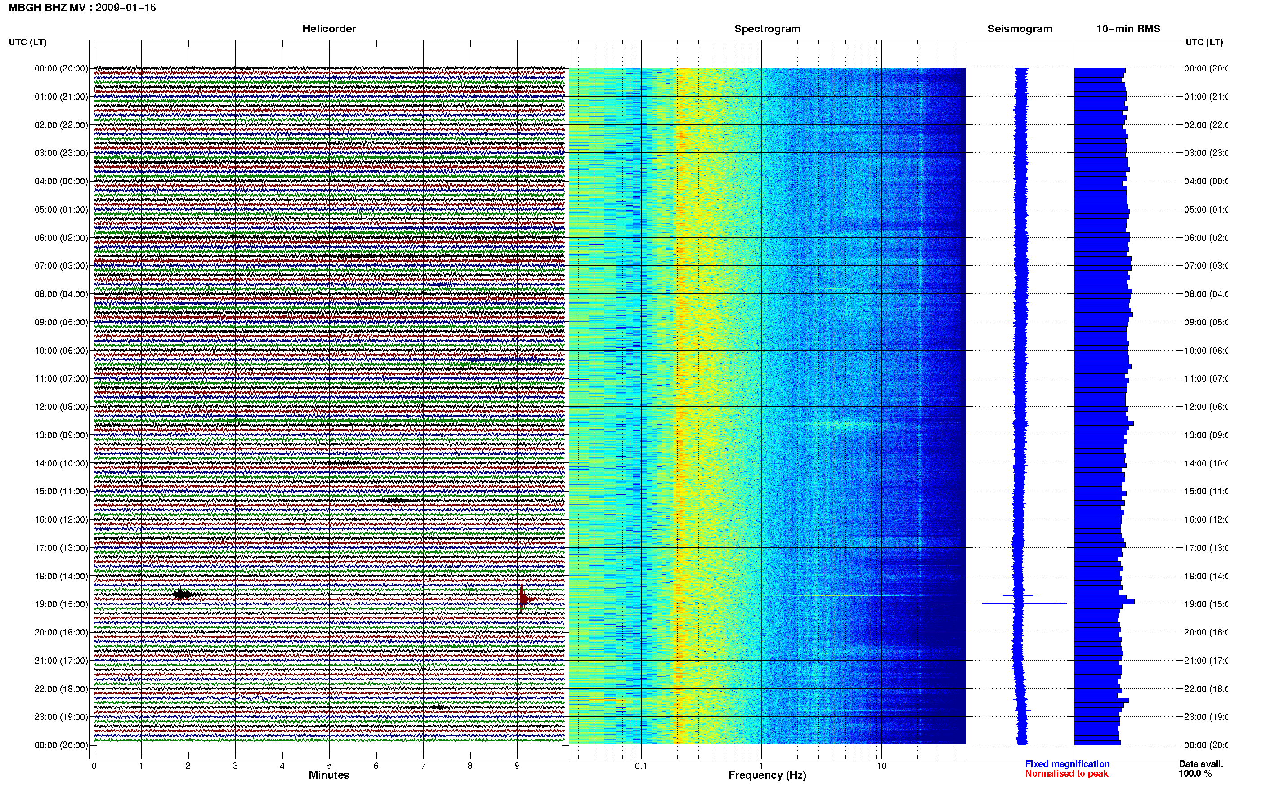Image resolution: width=1279 pixels, height=799 pixels.
Task: Select the Helicorder panel heading
Action: [329, 29]
